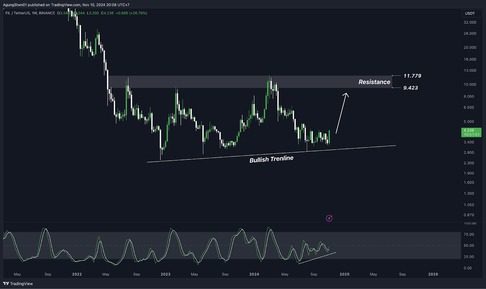
Task: Open the USDT currency selector
Action: coord(472,13)
